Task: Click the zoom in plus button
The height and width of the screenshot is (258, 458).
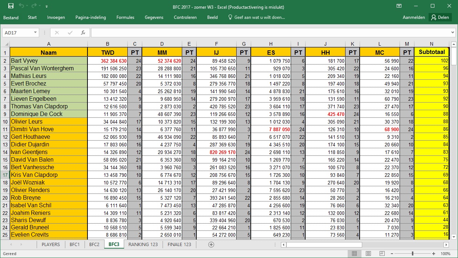Action: pos(434,254)
